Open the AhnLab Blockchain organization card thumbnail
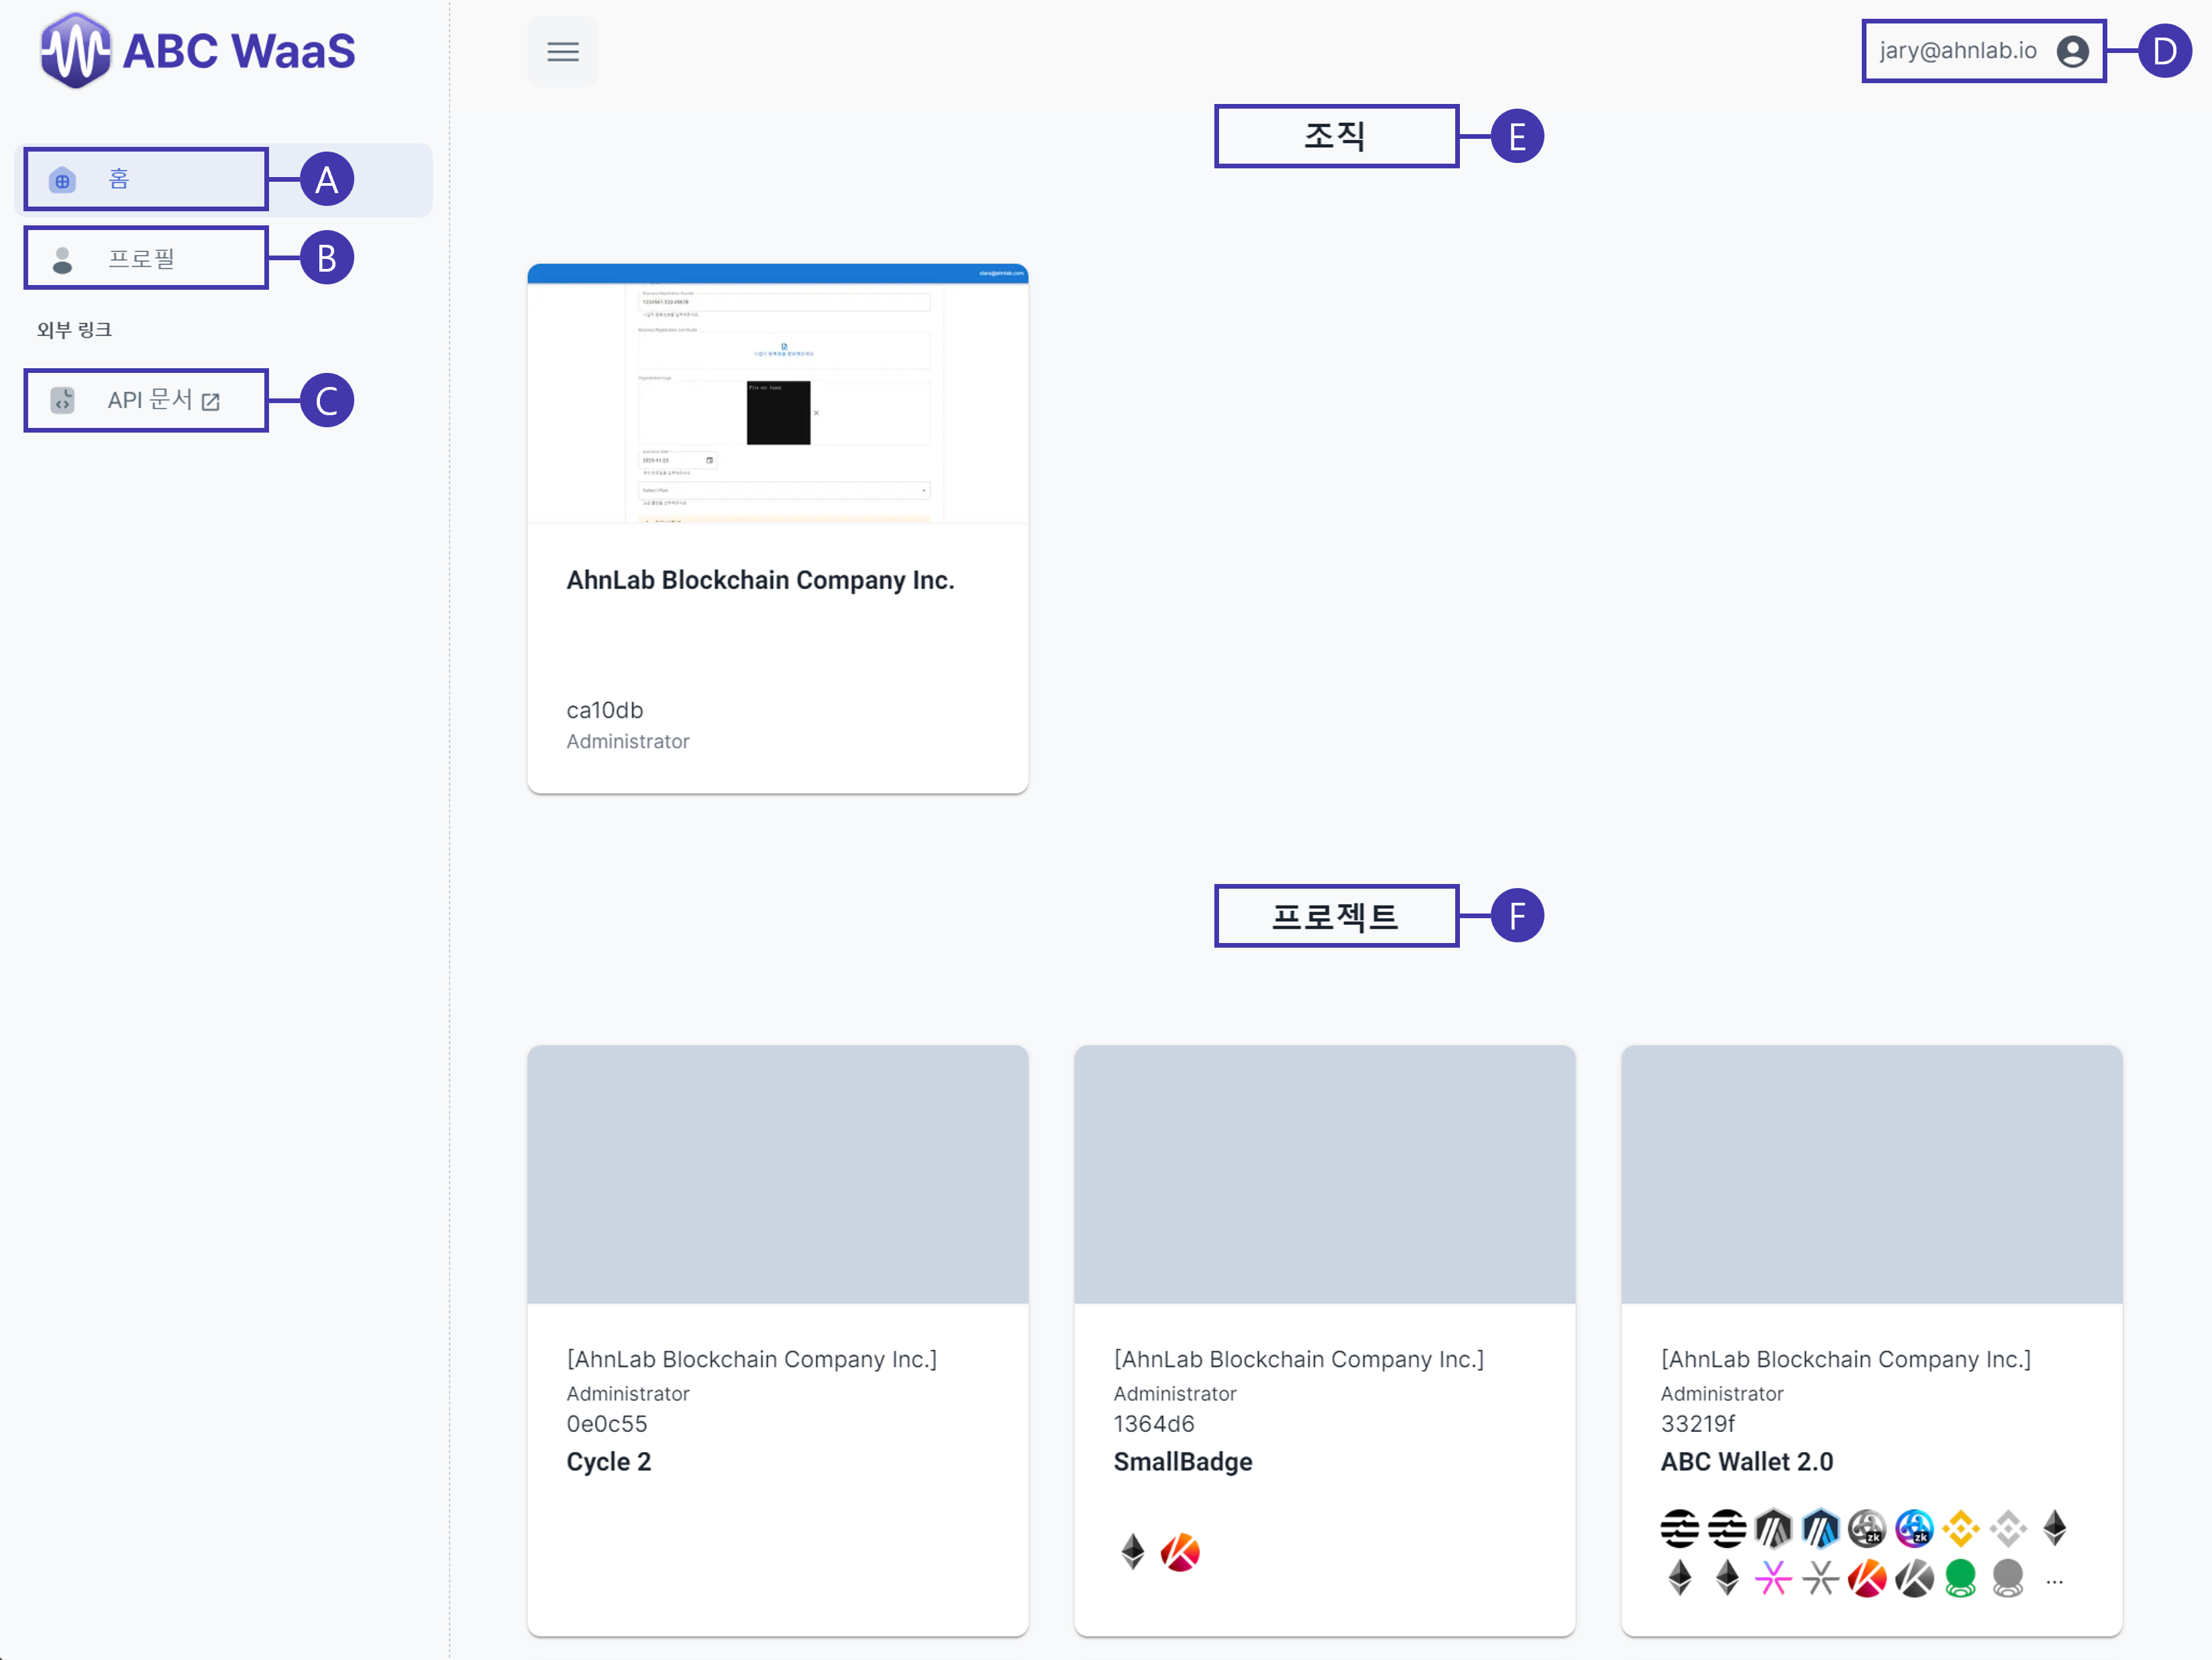Image resolution: width=2212 pixels, height=1660 pixels. (x=778, y=394)
